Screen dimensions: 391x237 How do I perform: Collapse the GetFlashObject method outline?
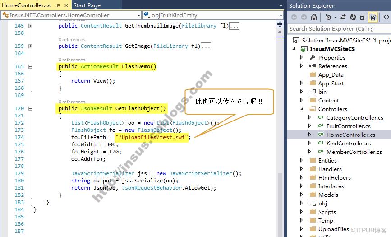pyautogui.click(x=30, y=109)
